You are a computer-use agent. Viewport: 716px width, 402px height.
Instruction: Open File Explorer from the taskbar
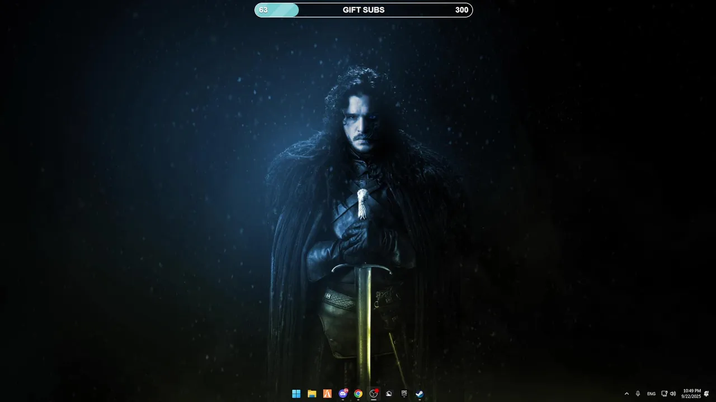coord(312,394)
